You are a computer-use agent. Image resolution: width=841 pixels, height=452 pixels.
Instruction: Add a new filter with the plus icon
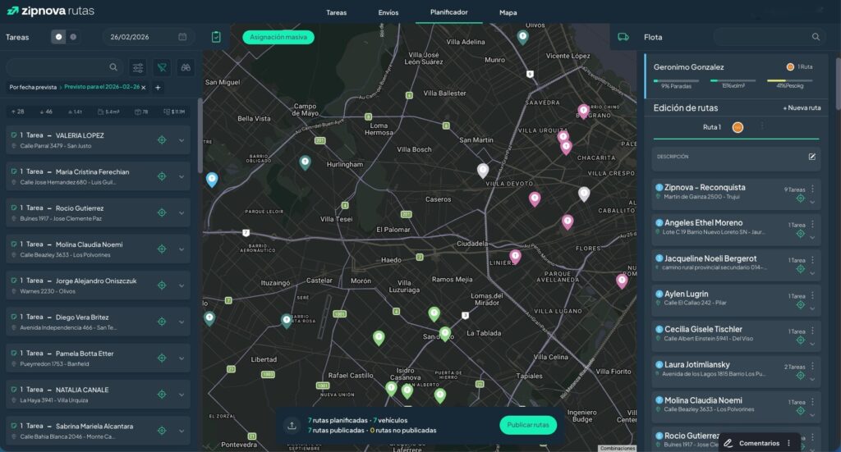coord(158,87)
